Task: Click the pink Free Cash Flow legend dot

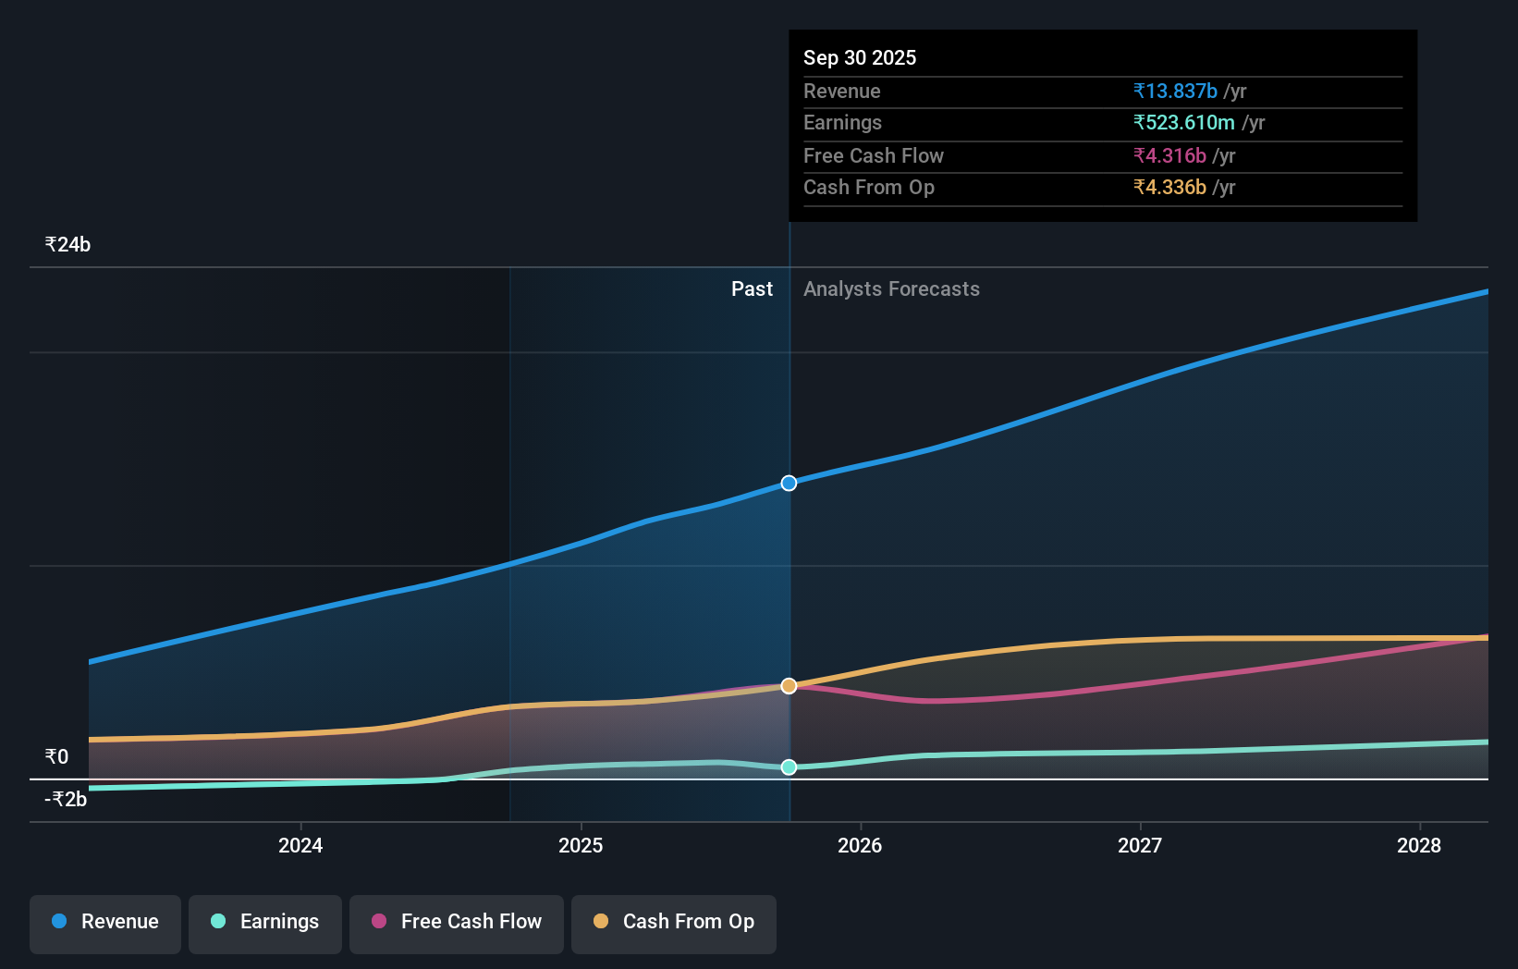Action: coord(377,922)
